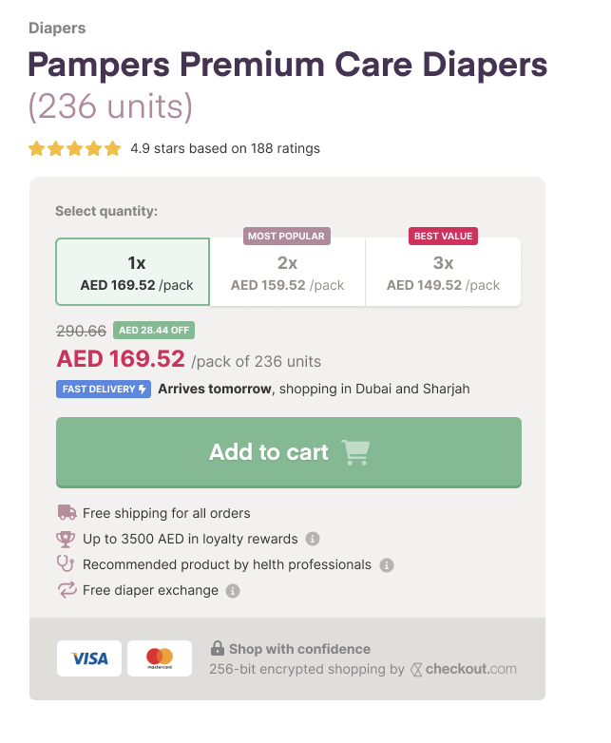
Task: Click the trophy loyalty rewards icon
Action: point(66,539)
